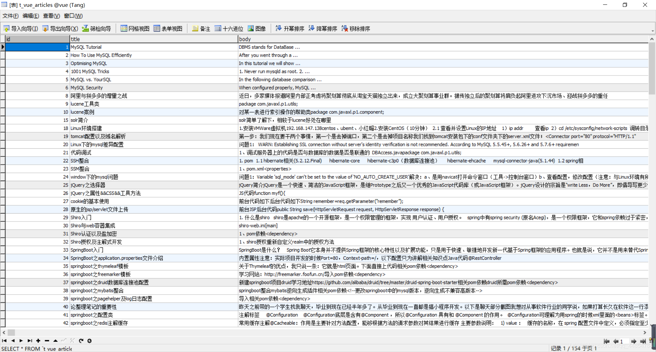Screen dimensions: 656x352
Task: Open the 编辑(E) menu
Action: coord(31,16)
